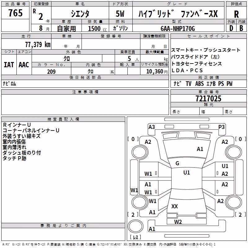This screenshot has height=248, width=248.
Task: Click the スマートキー・プッシュスタート sales point
Action: click(206, 50)
